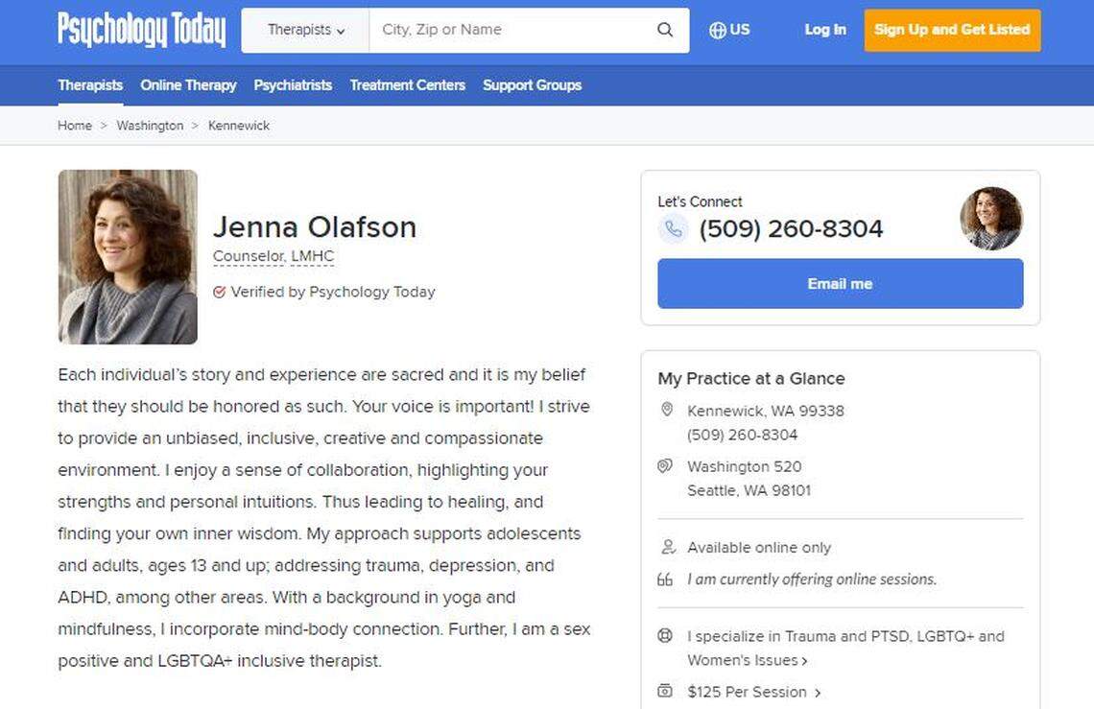Open the Treatment Centers tab
The image size is (1094, 709).
(x=407, y=85)
